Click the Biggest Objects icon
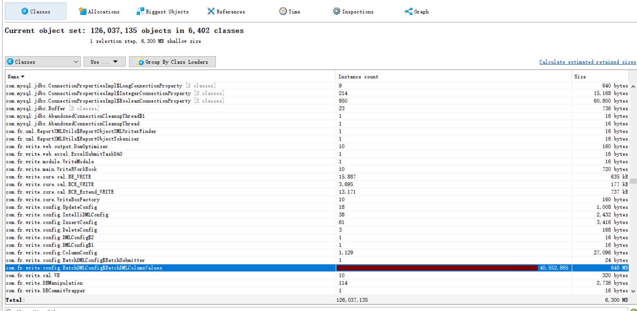Viewport: 637px width, 311px height. pyautogui.click(x=140, y=11)
